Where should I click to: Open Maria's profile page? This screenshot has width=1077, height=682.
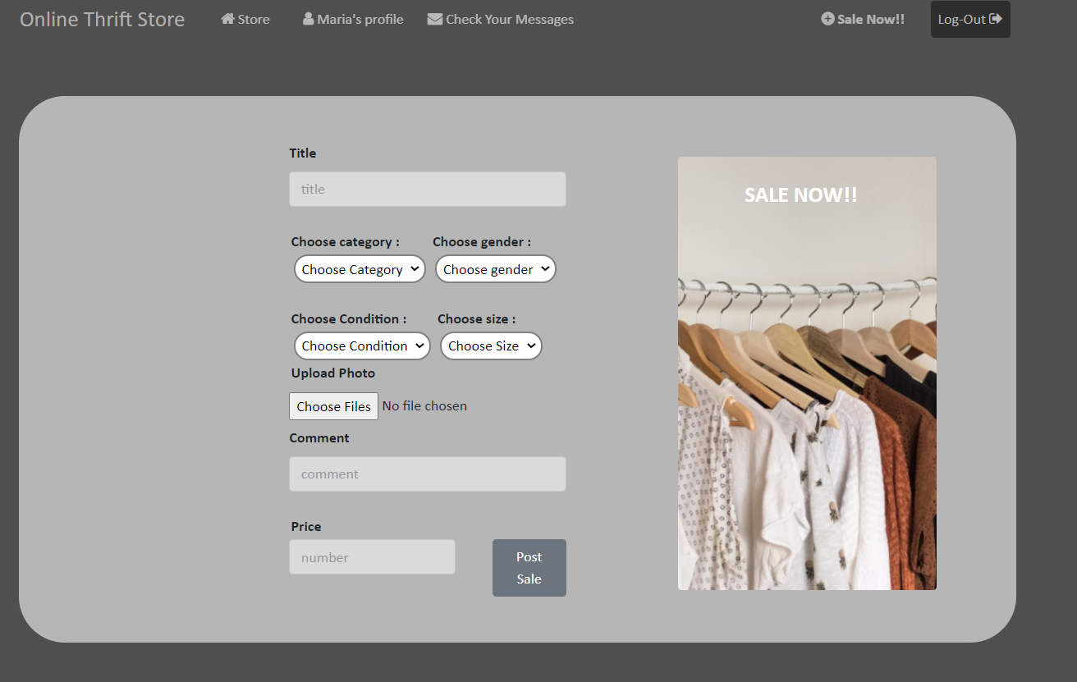pos(359,18)
